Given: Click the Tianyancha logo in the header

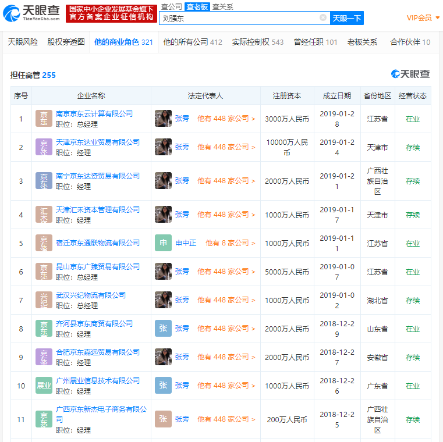Looking at the screenshot, I should (31, 13).
